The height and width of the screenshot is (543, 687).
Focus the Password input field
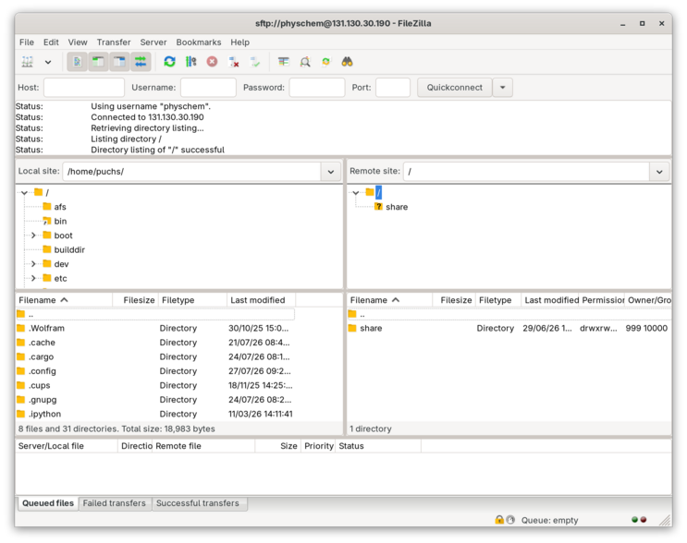point(317,88)
